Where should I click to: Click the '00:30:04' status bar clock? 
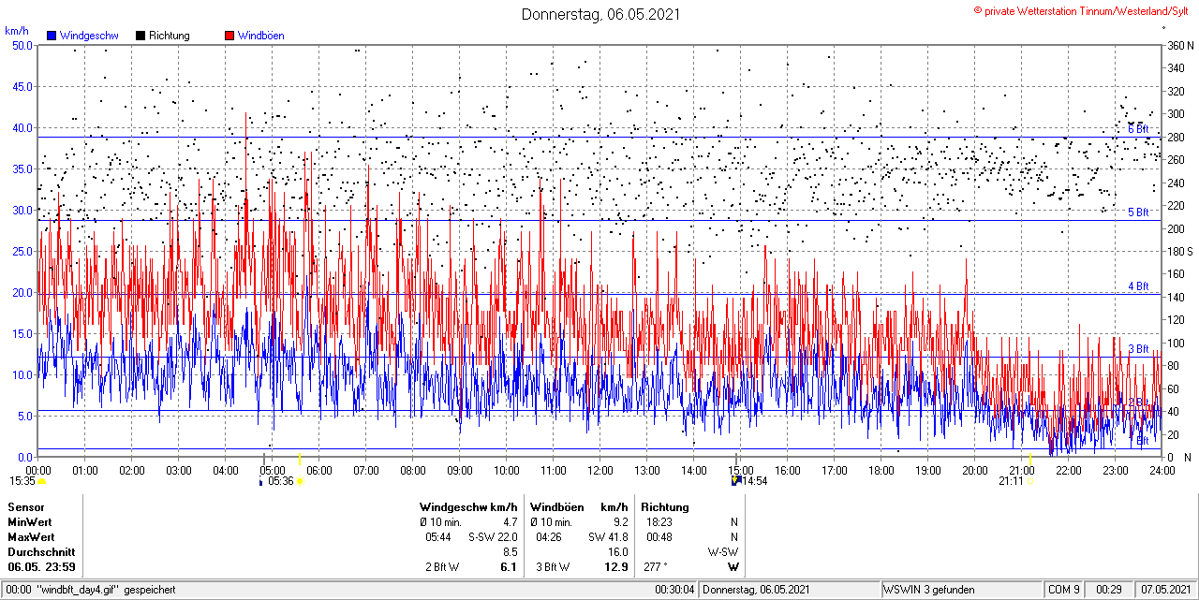click(x=674, y=591)
